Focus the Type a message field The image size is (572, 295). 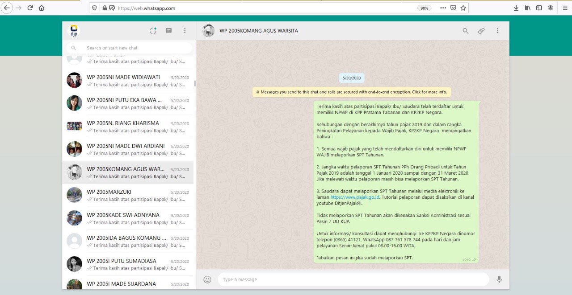click(x=353, y=279)
